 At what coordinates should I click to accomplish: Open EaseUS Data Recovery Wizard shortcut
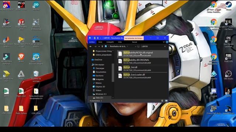[x=36, y=59]
